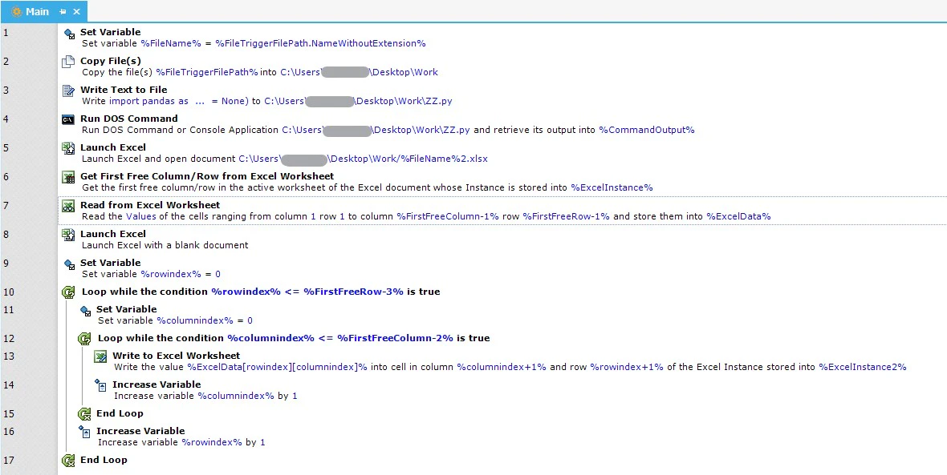The image size is (947, 475).
Task: Click the Launch Excel icon on line 5
Action: [x=68, y=148]
